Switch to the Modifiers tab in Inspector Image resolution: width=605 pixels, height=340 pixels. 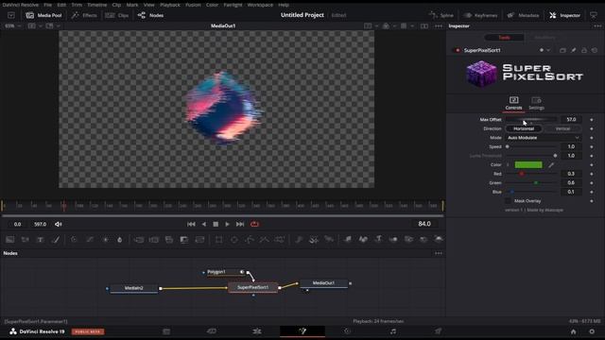tap(544, 38)
